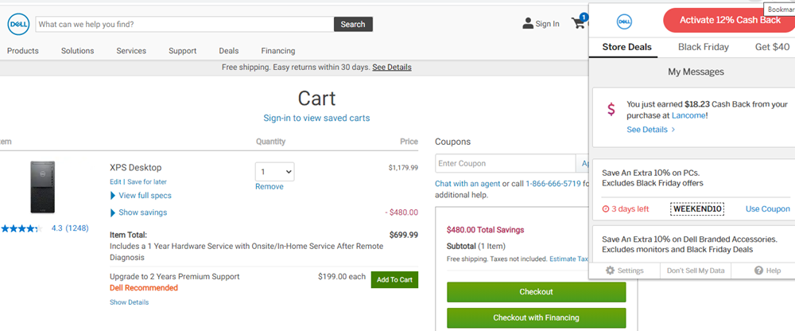The width and height of the screenshot is (795, 331).
Task: Open the Deals menu
Action: click(229, 51)
